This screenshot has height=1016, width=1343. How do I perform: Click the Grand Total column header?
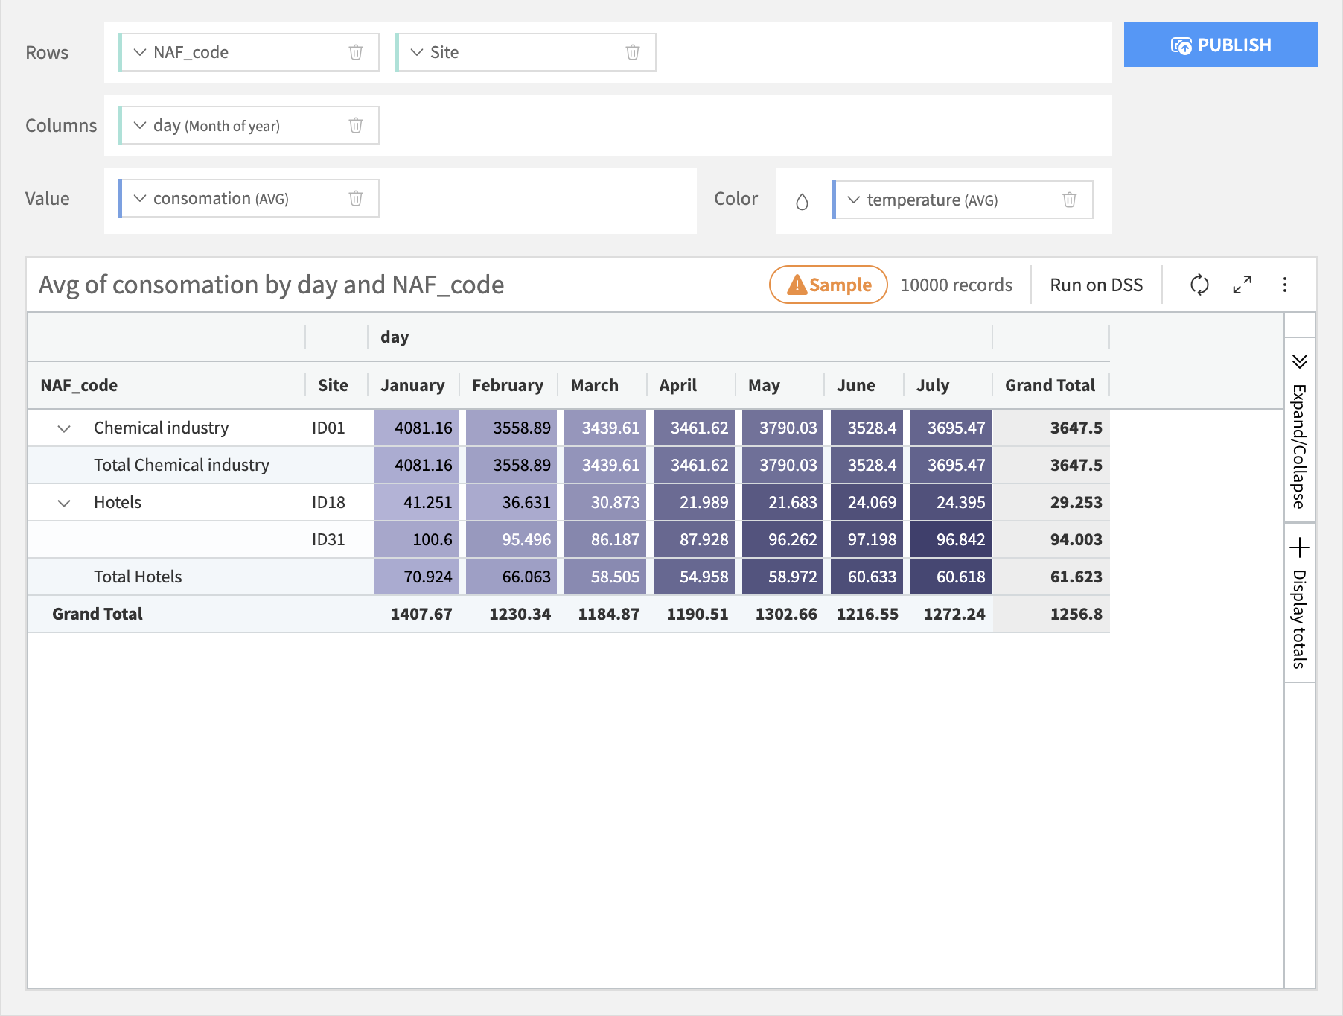pos(1050,385)
